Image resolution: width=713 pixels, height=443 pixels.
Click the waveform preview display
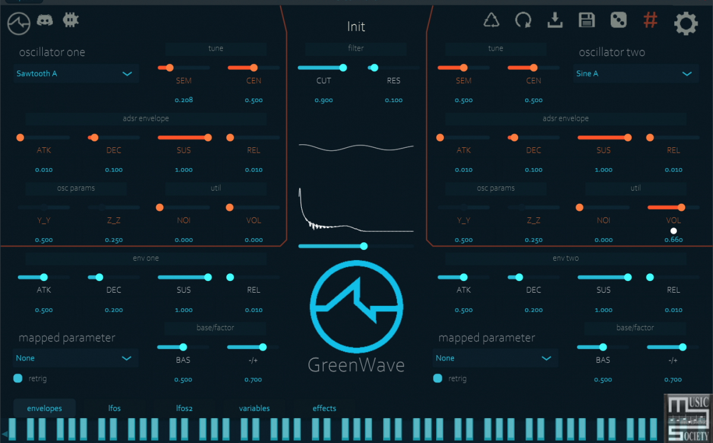[356, 147]
